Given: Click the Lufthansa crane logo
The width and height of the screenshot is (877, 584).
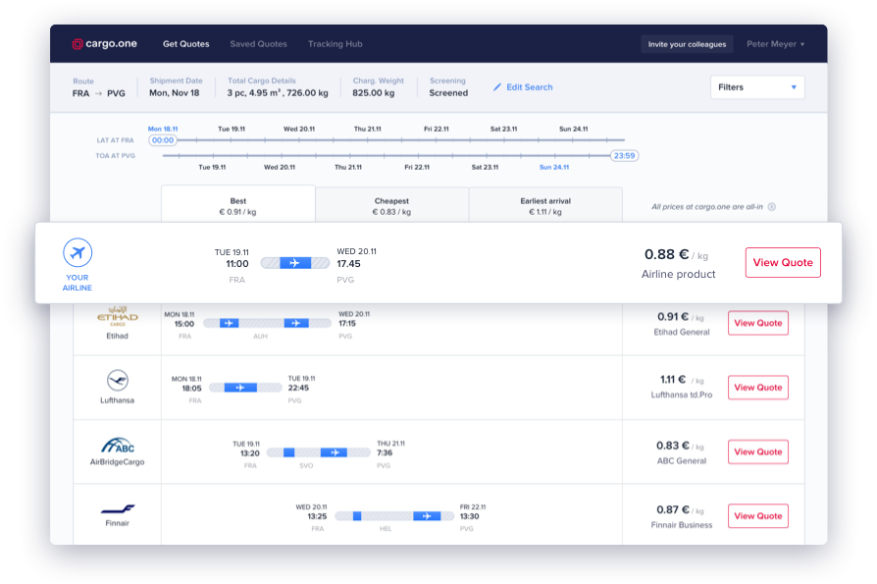Looking at the screenshot, I should [x=118, y=381].
